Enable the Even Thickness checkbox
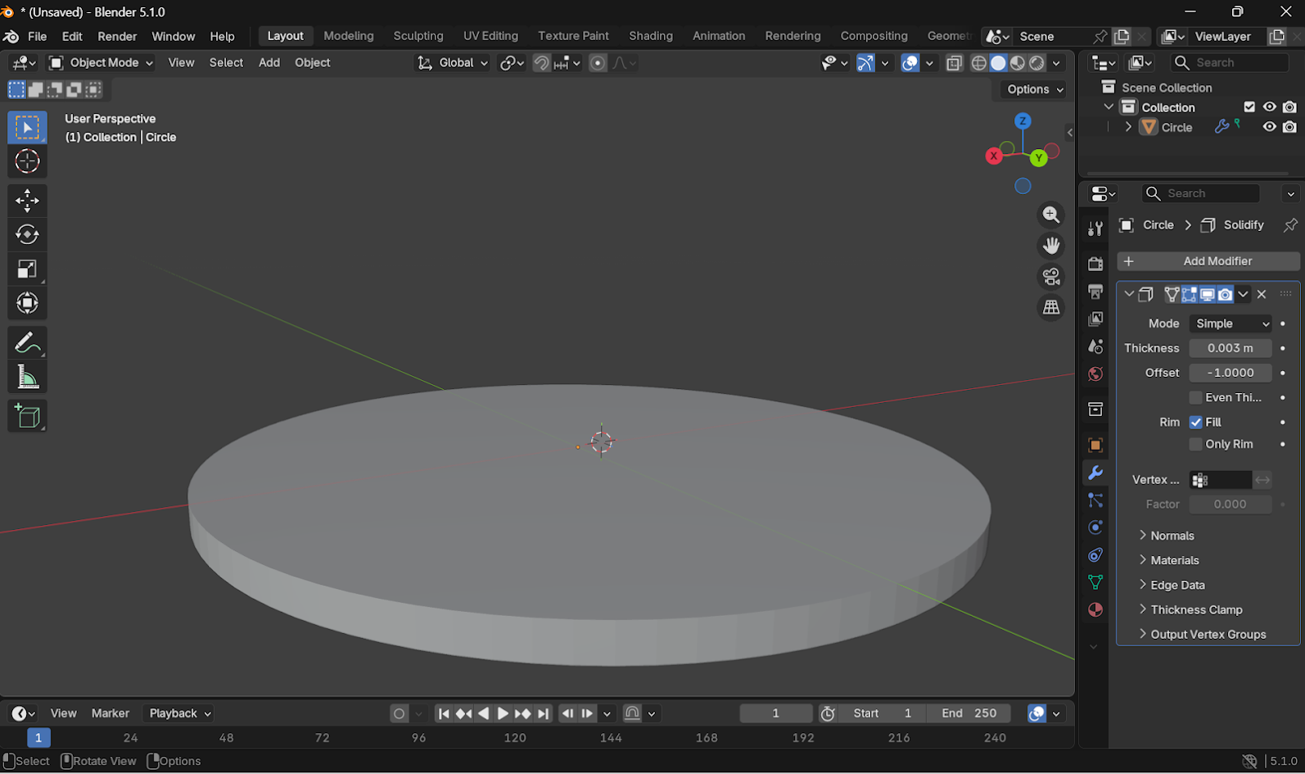Image resolution: width=1305 pixels, height=774 pixels. [1196, 397]
